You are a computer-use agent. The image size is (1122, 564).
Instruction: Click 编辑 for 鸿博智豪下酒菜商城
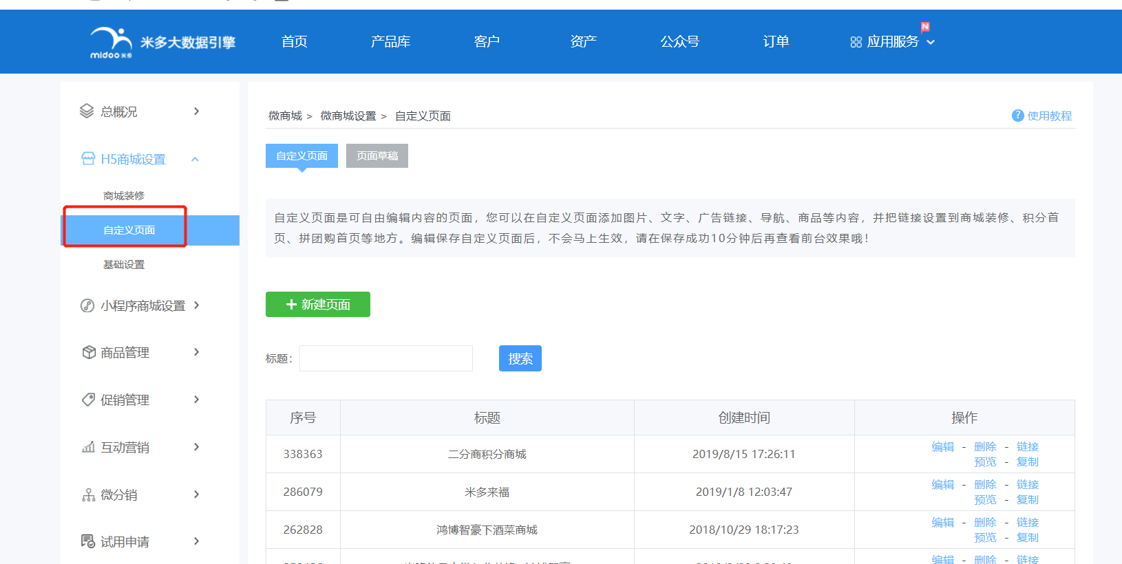tap(943, 523)
